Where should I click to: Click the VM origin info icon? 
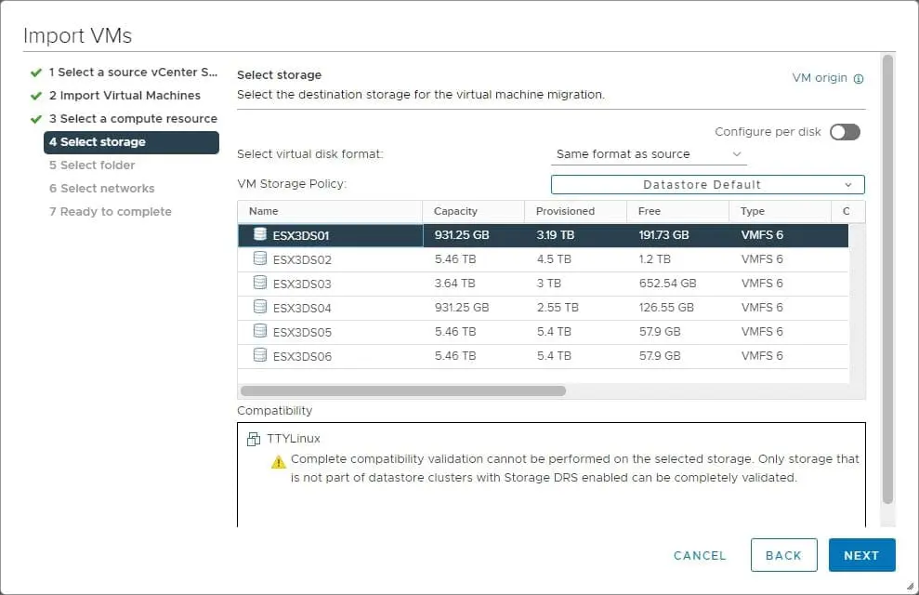859,78
